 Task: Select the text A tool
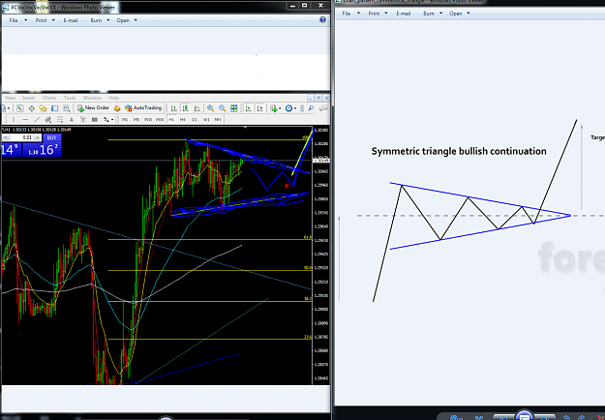[72, 120]
